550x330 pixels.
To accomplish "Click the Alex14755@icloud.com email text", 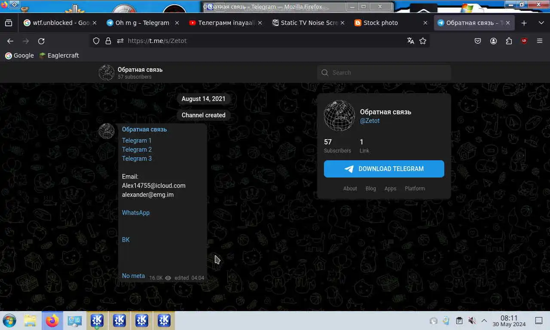I will [x=154, y=186].
